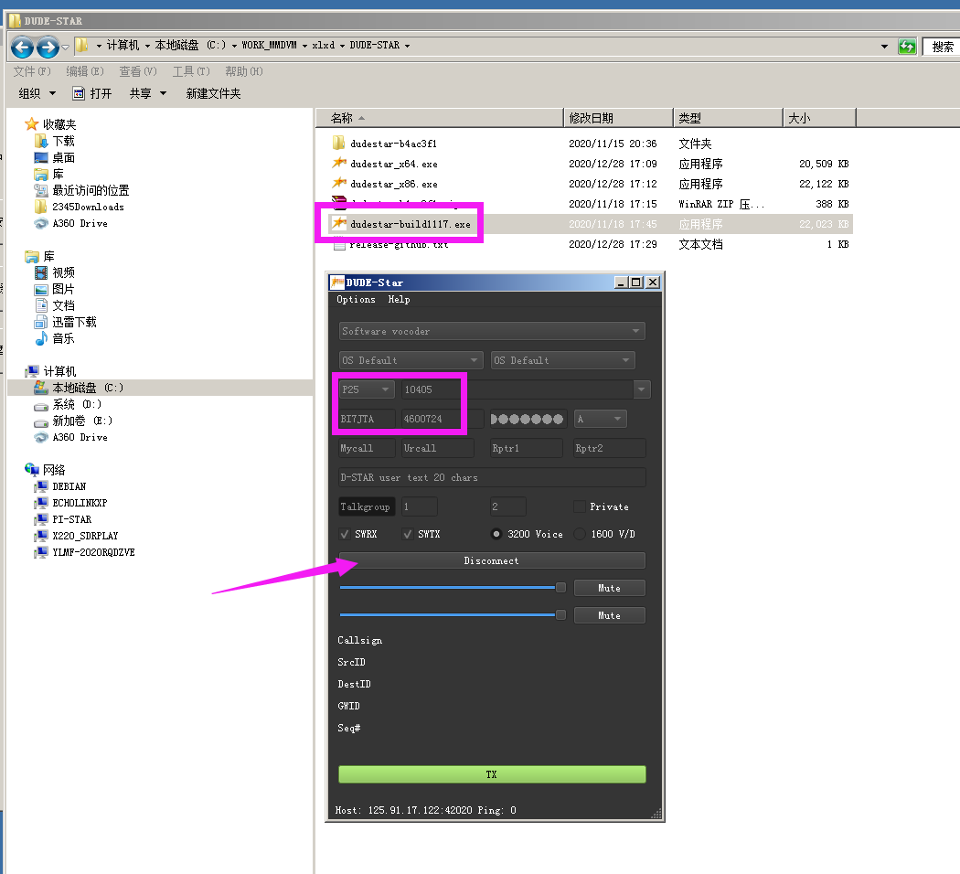Screen dimensions: 960x874
Task: Open 图片 library icon
Action: [41, 289]
